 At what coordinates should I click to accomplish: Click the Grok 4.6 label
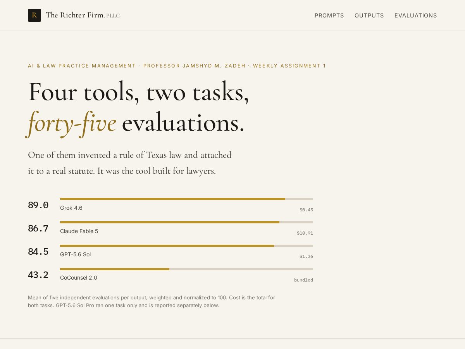click(71, 208)
